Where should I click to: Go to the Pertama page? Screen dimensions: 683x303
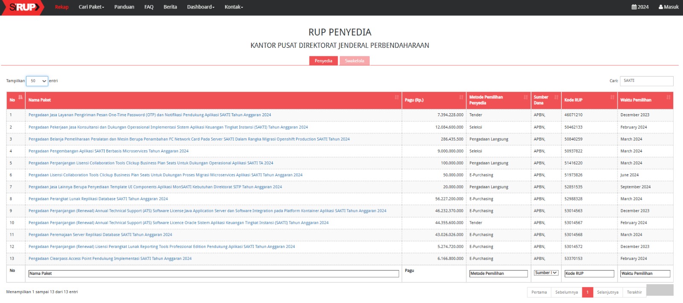pyautogui.click(x=539, y=292)
